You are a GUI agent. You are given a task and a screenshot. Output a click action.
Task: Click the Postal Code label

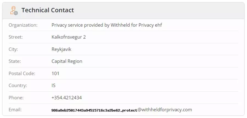point(22,74)
